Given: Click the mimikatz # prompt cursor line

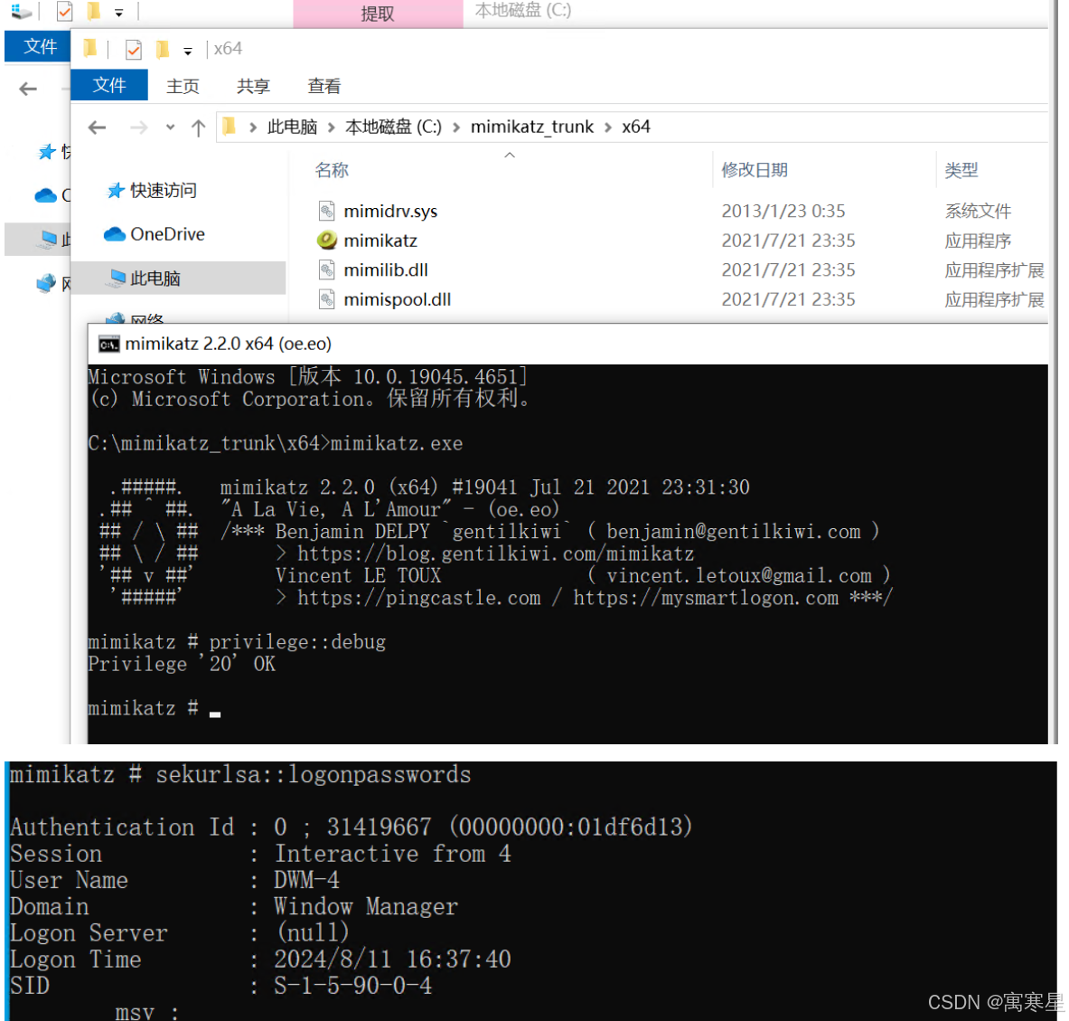Looking at the screenshot, I should (155, 708).
